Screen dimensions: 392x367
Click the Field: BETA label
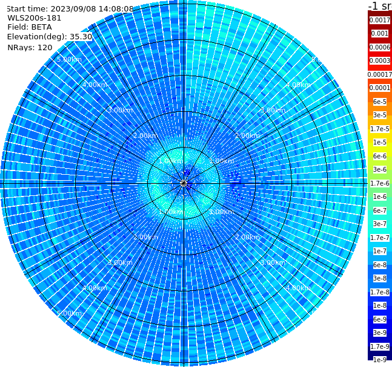[x=30, y=27]
